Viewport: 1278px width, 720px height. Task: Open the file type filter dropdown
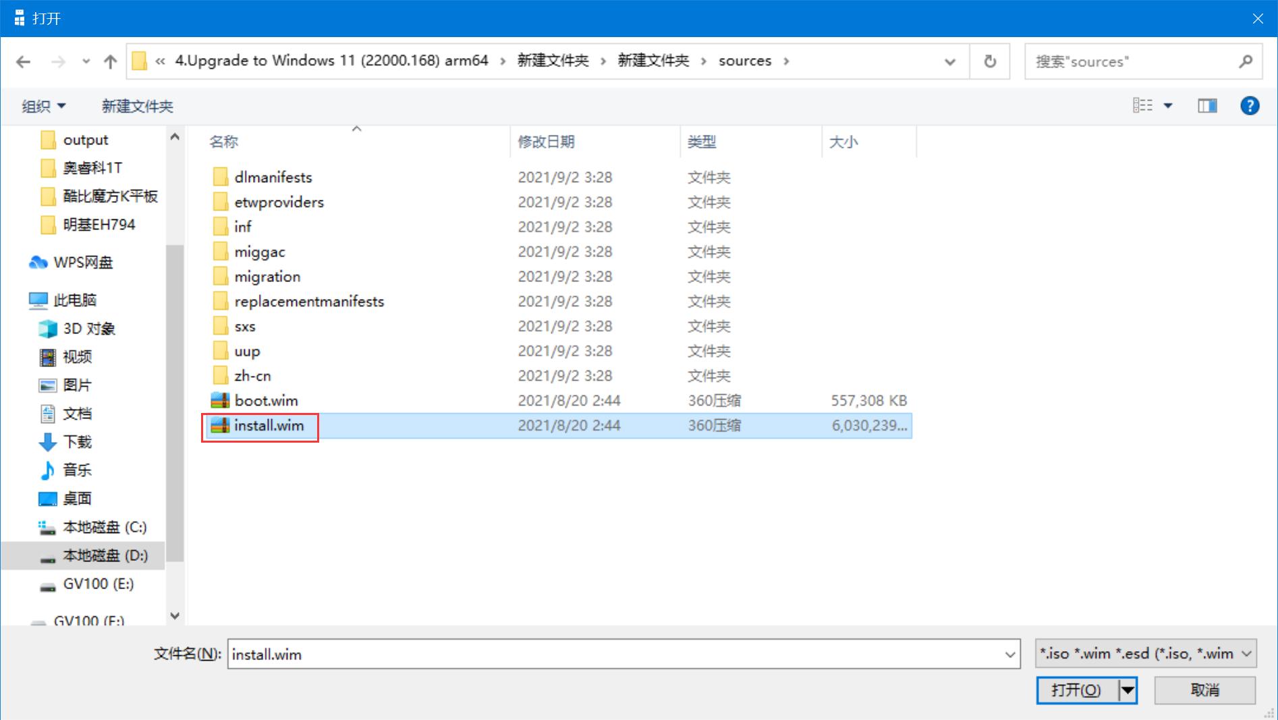(x=1144, y=653)
